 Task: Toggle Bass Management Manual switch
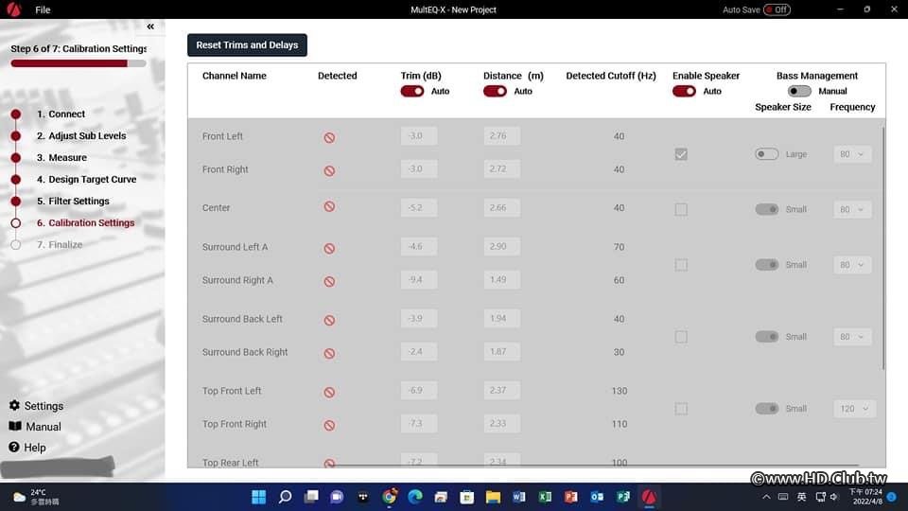click(x=799, y=92)
